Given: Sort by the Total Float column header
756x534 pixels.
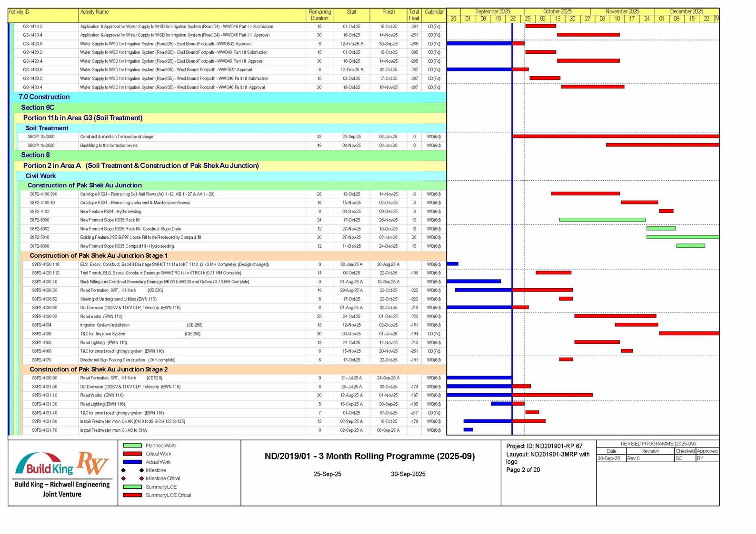Looking at the screenshot, I should (x=414, y=15).
